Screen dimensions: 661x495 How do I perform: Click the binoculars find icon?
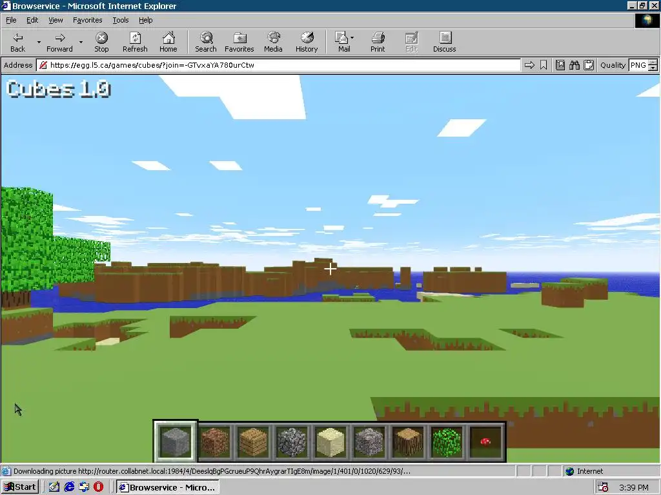[574, 65]
